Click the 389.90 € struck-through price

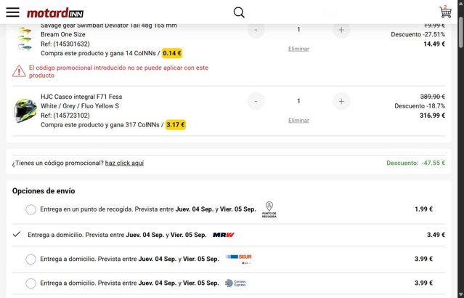point(433,97)
